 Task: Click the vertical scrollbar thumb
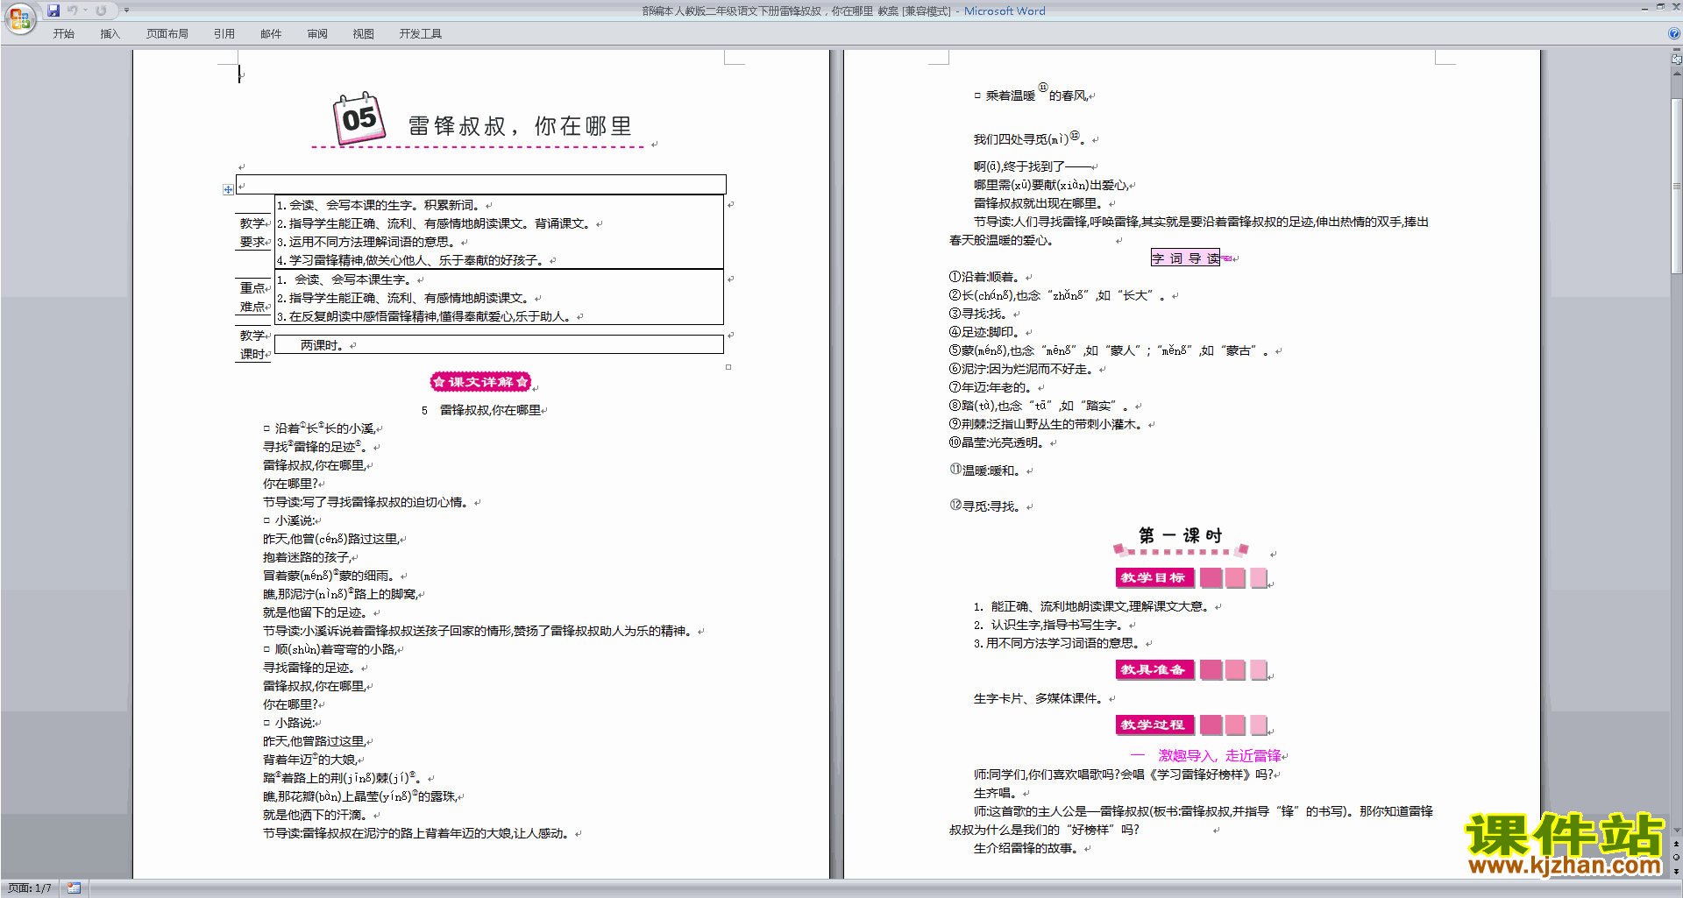(x=1676, y=186)
